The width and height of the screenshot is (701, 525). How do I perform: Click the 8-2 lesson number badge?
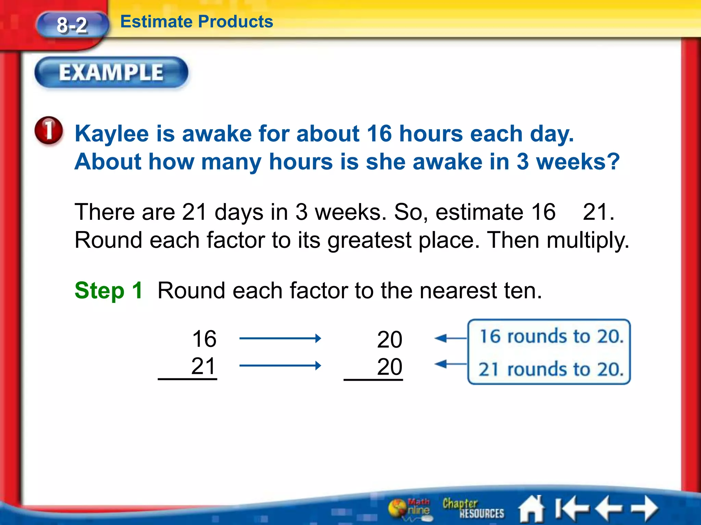[x=72, y=25]
